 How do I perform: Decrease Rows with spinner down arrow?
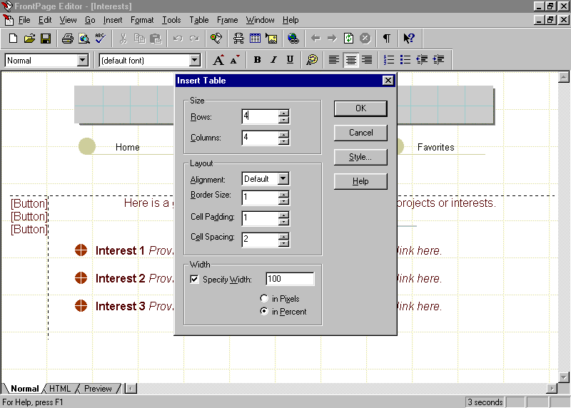283,120
